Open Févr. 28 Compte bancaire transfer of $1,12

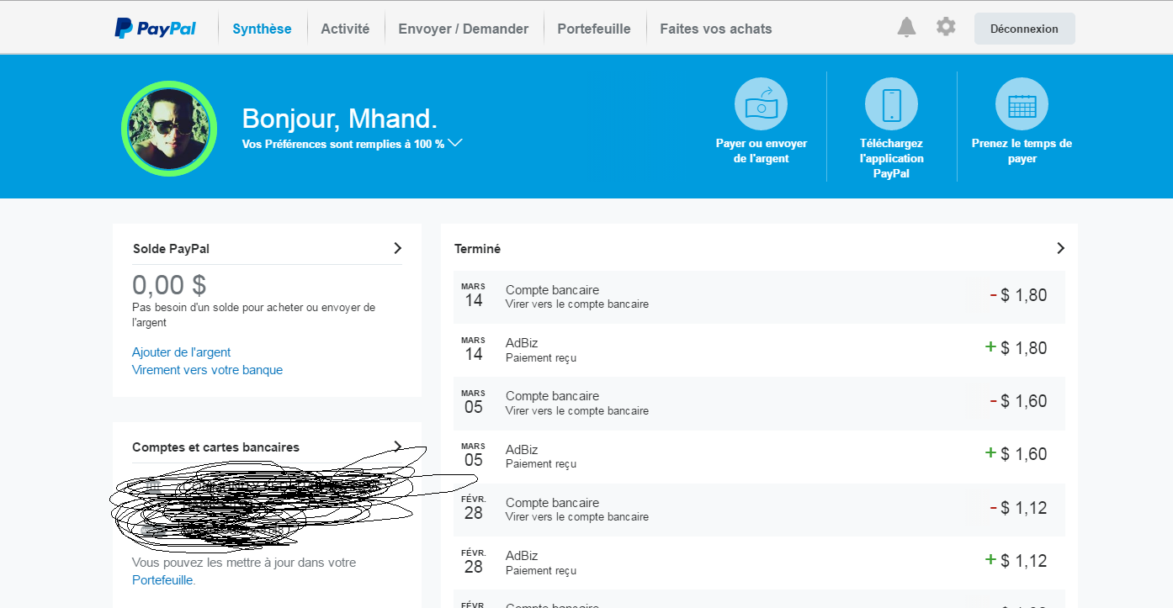coord(759,510)
